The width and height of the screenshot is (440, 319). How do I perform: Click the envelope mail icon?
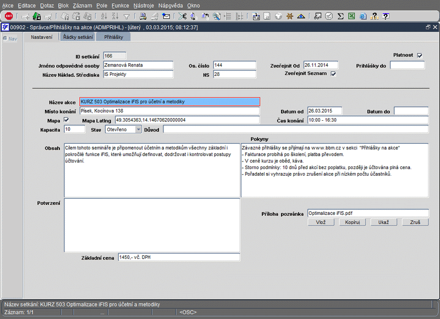pyautogui.click(x=166, y=16)
